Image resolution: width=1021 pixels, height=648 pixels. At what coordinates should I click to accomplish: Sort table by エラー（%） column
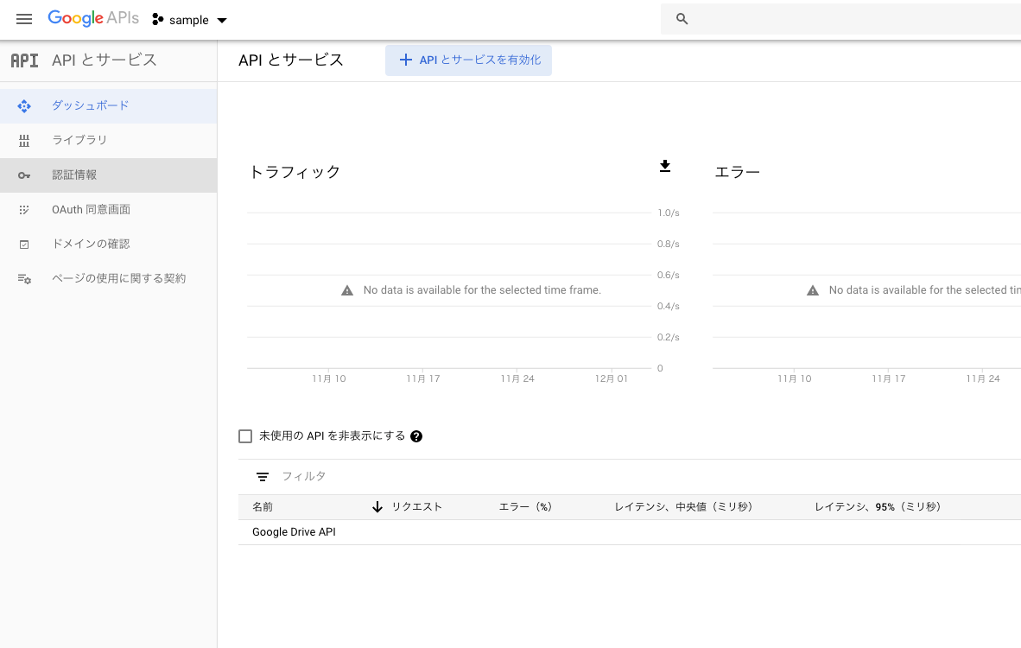tap(525, 506)
